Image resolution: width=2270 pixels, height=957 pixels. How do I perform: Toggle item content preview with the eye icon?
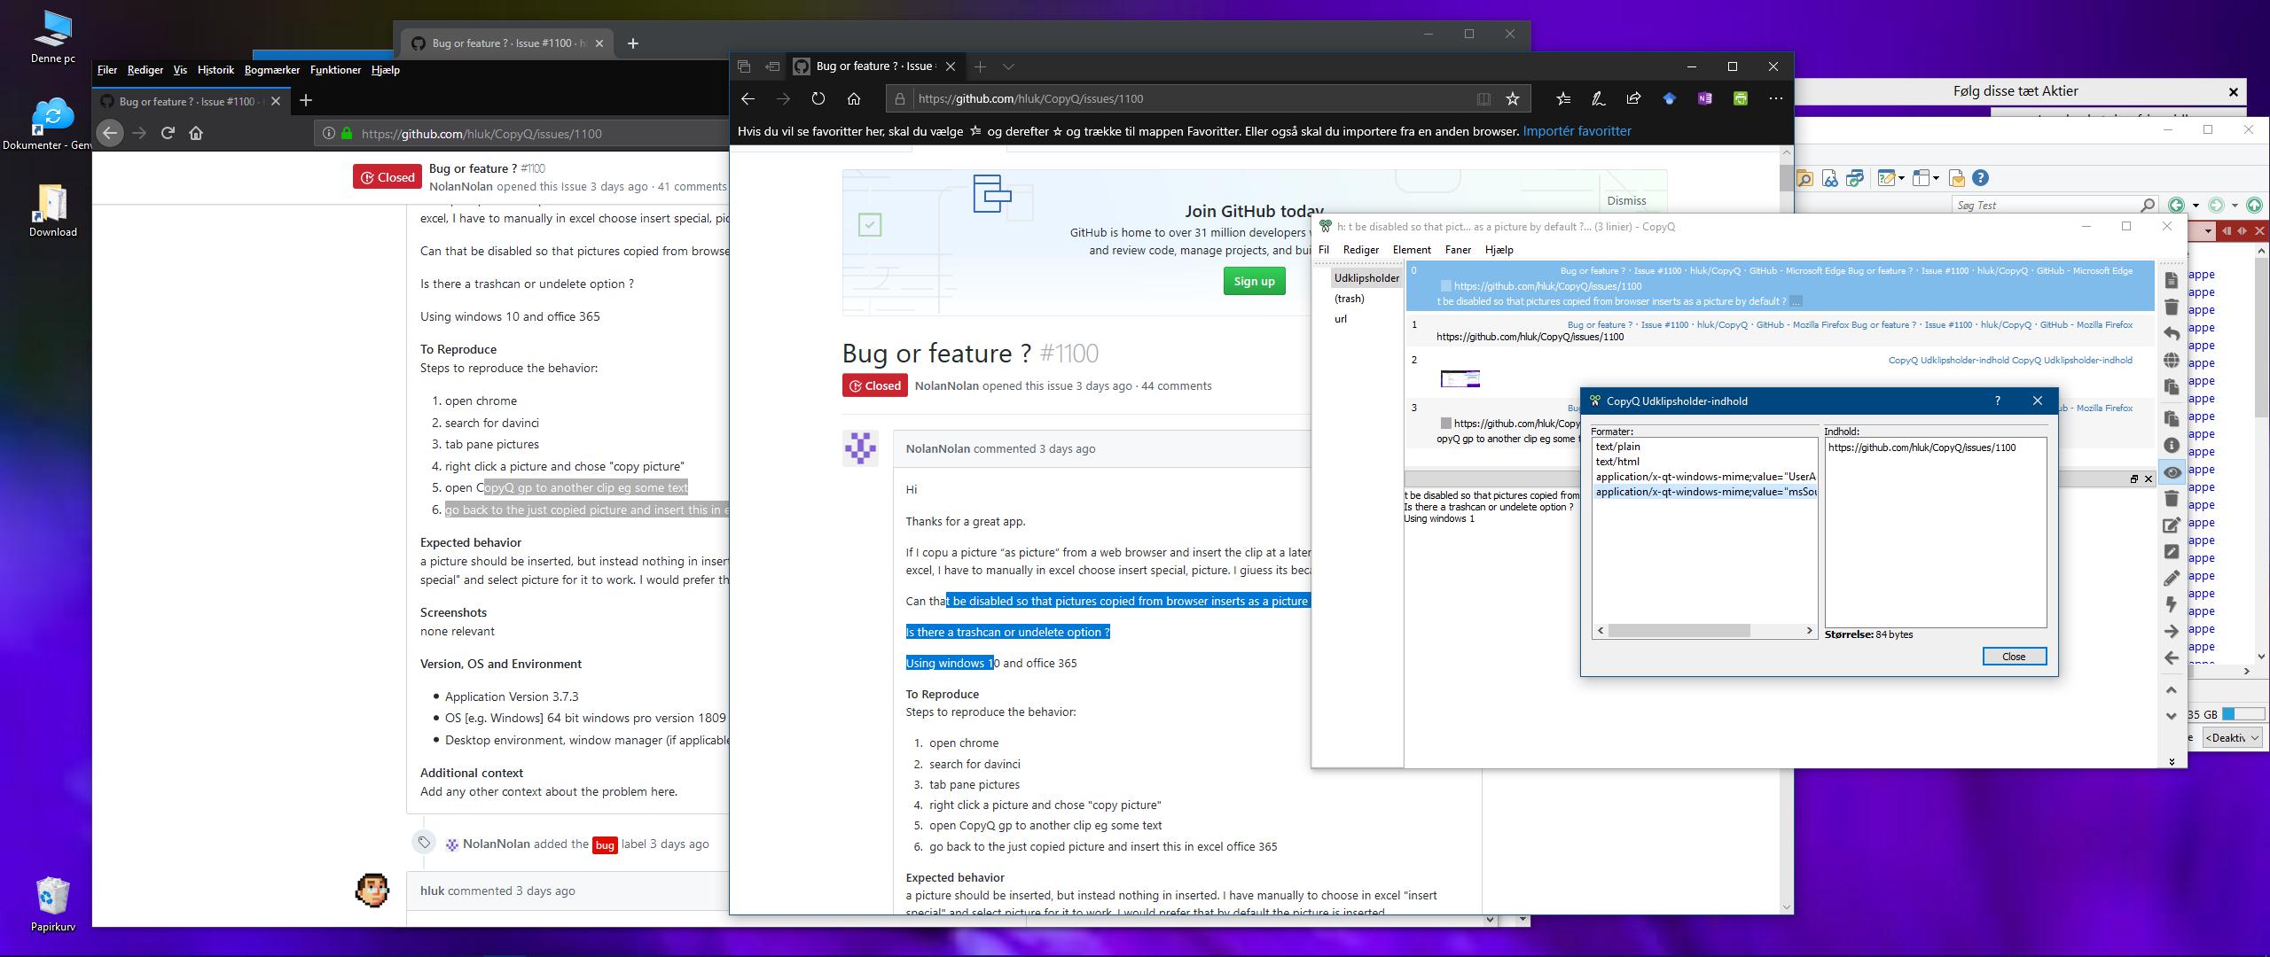(2172, 472)
